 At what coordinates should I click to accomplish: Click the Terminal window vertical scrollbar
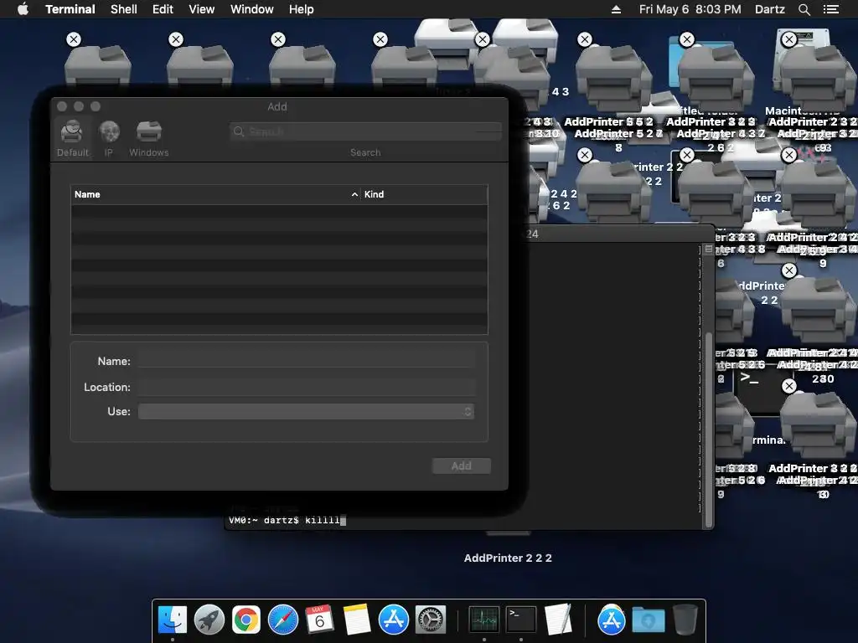pos(709,430)
